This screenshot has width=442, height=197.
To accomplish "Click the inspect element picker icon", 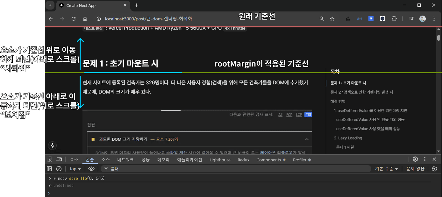I will pyautogui.click(x=49, y=159).
